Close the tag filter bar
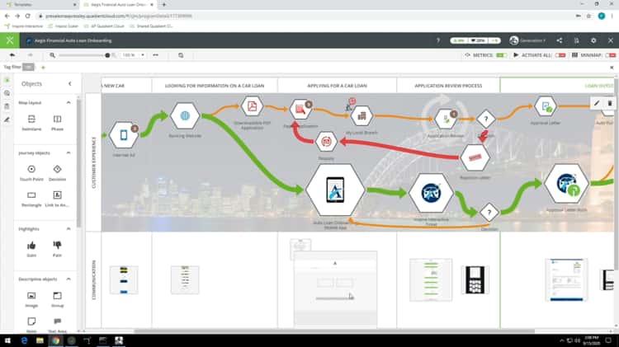Screen dimensions: 619x347 coord(612,68)
